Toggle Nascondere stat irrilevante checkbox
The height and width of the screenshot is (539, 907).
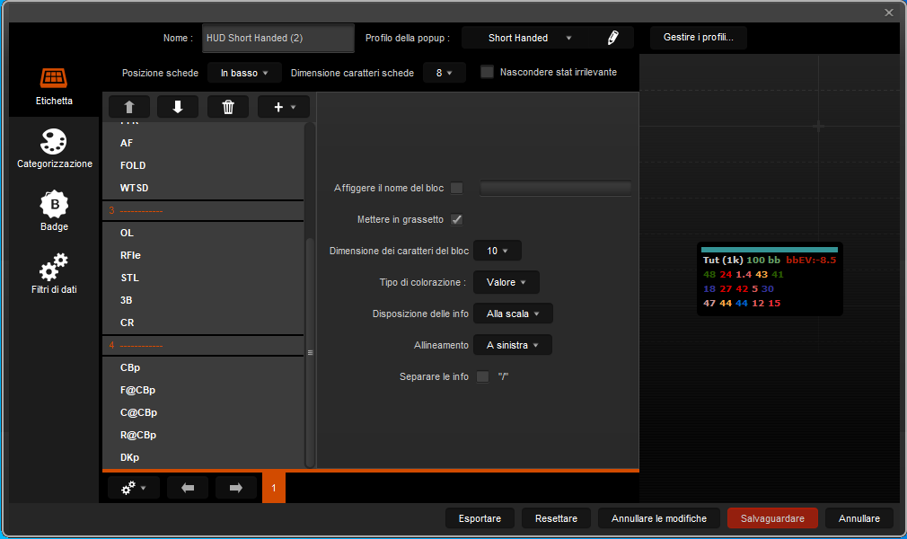487,72
